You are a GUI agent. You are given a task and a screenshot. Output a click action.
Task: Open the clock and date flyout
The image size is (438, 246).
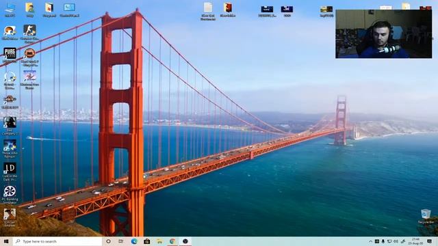415,241
